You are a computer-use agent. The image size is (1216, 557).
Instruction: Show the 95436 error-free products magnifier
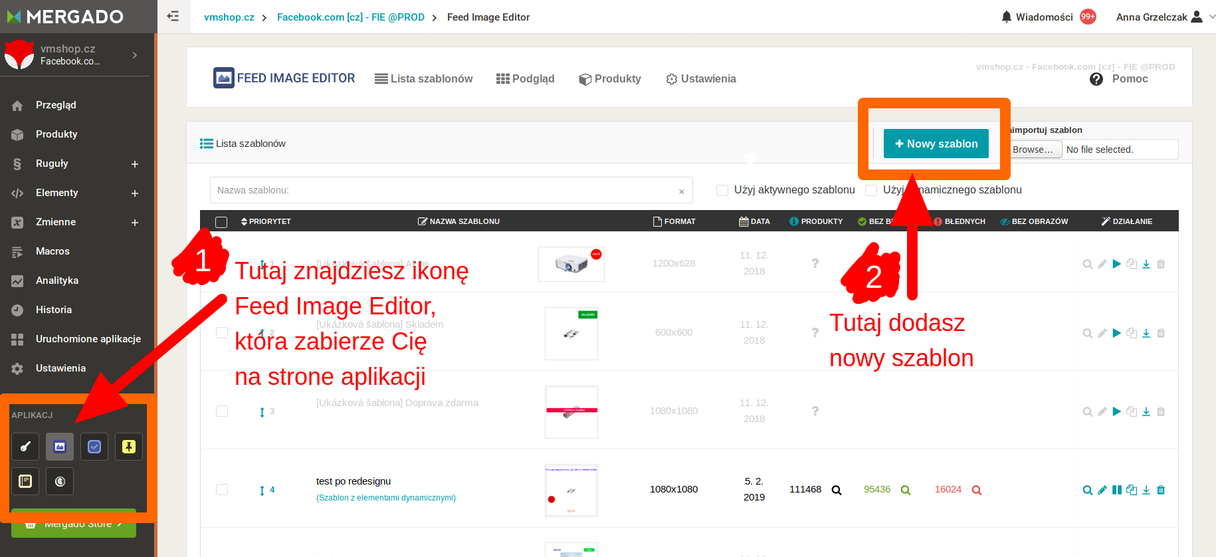click(905, 490)
